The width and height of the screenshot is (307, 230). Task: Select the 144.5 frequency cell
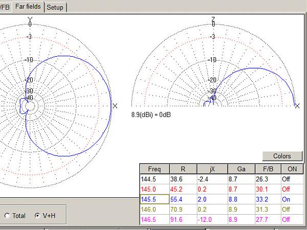(155, 179)
